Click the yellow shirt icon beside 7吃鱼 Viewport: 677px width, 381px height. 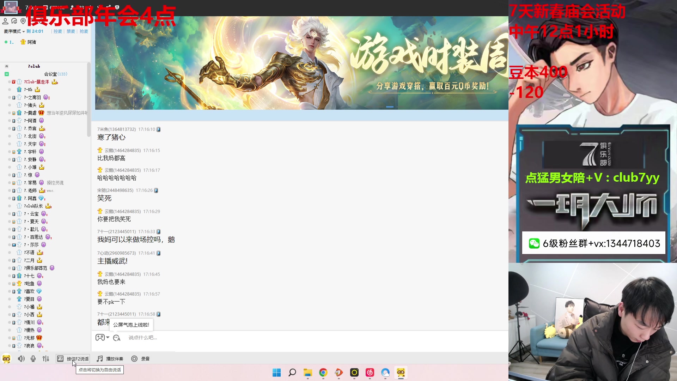19,284
